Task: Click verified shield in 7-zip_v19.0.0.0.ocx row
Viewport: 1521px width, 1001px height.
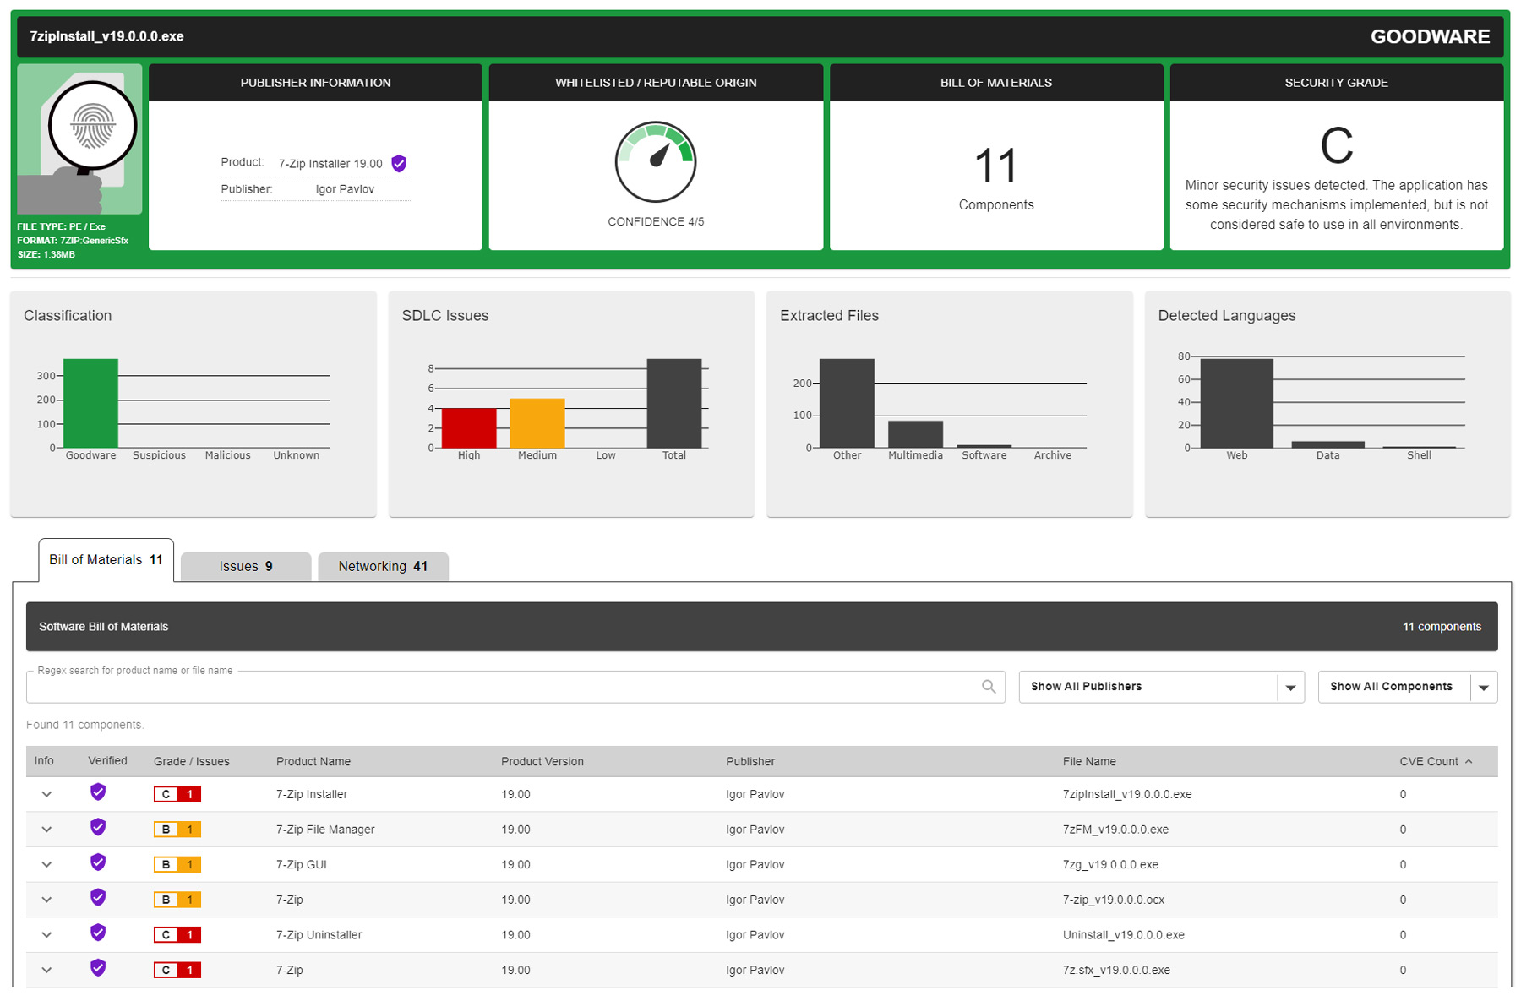Action: click(98, 898)
